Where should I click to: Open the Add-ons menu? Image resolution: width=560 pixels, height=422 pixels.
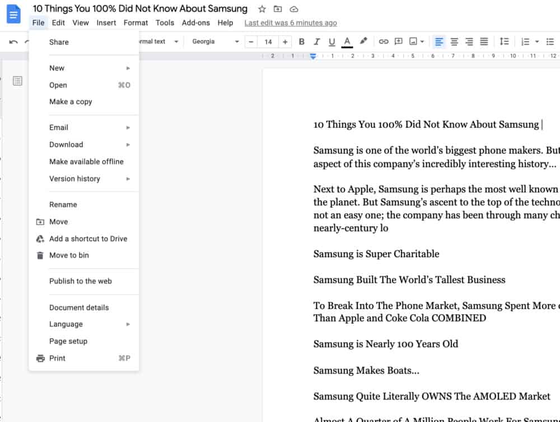(195, 23)
